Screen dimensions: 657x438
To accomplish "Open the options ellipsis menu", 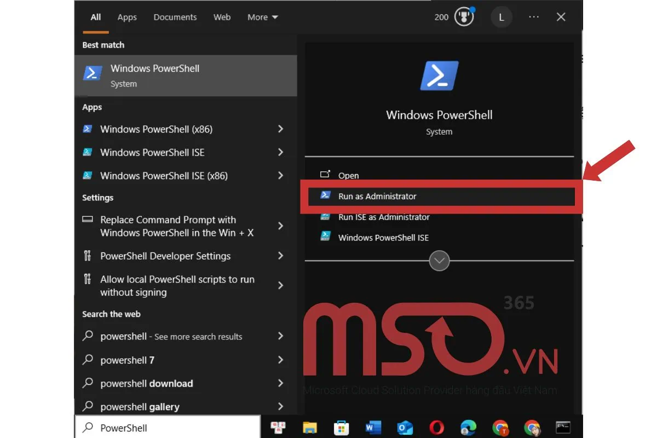I will [x=534, y=17].
